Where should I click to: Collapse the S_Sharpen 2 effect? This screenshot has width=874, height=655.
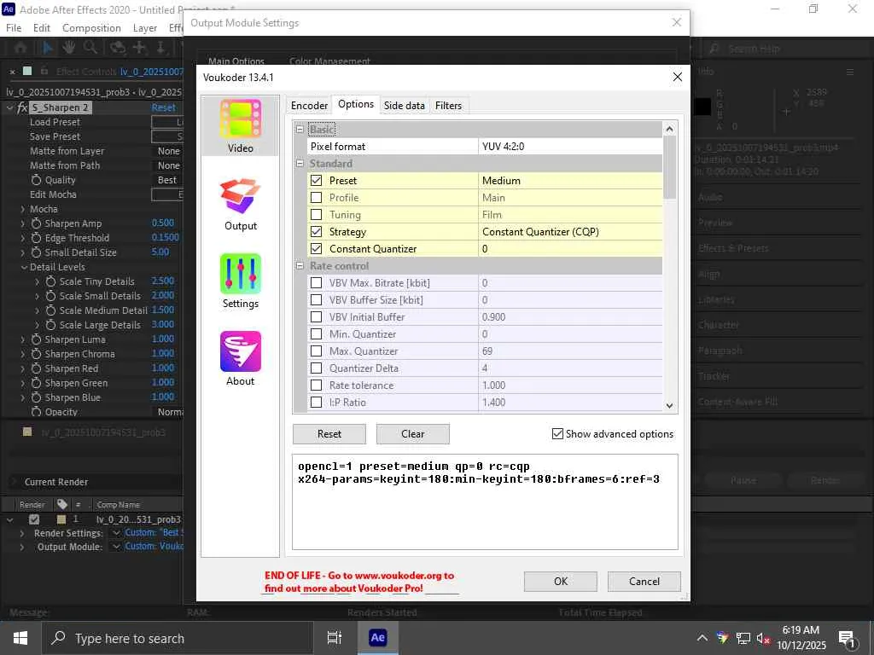point(9,107)
